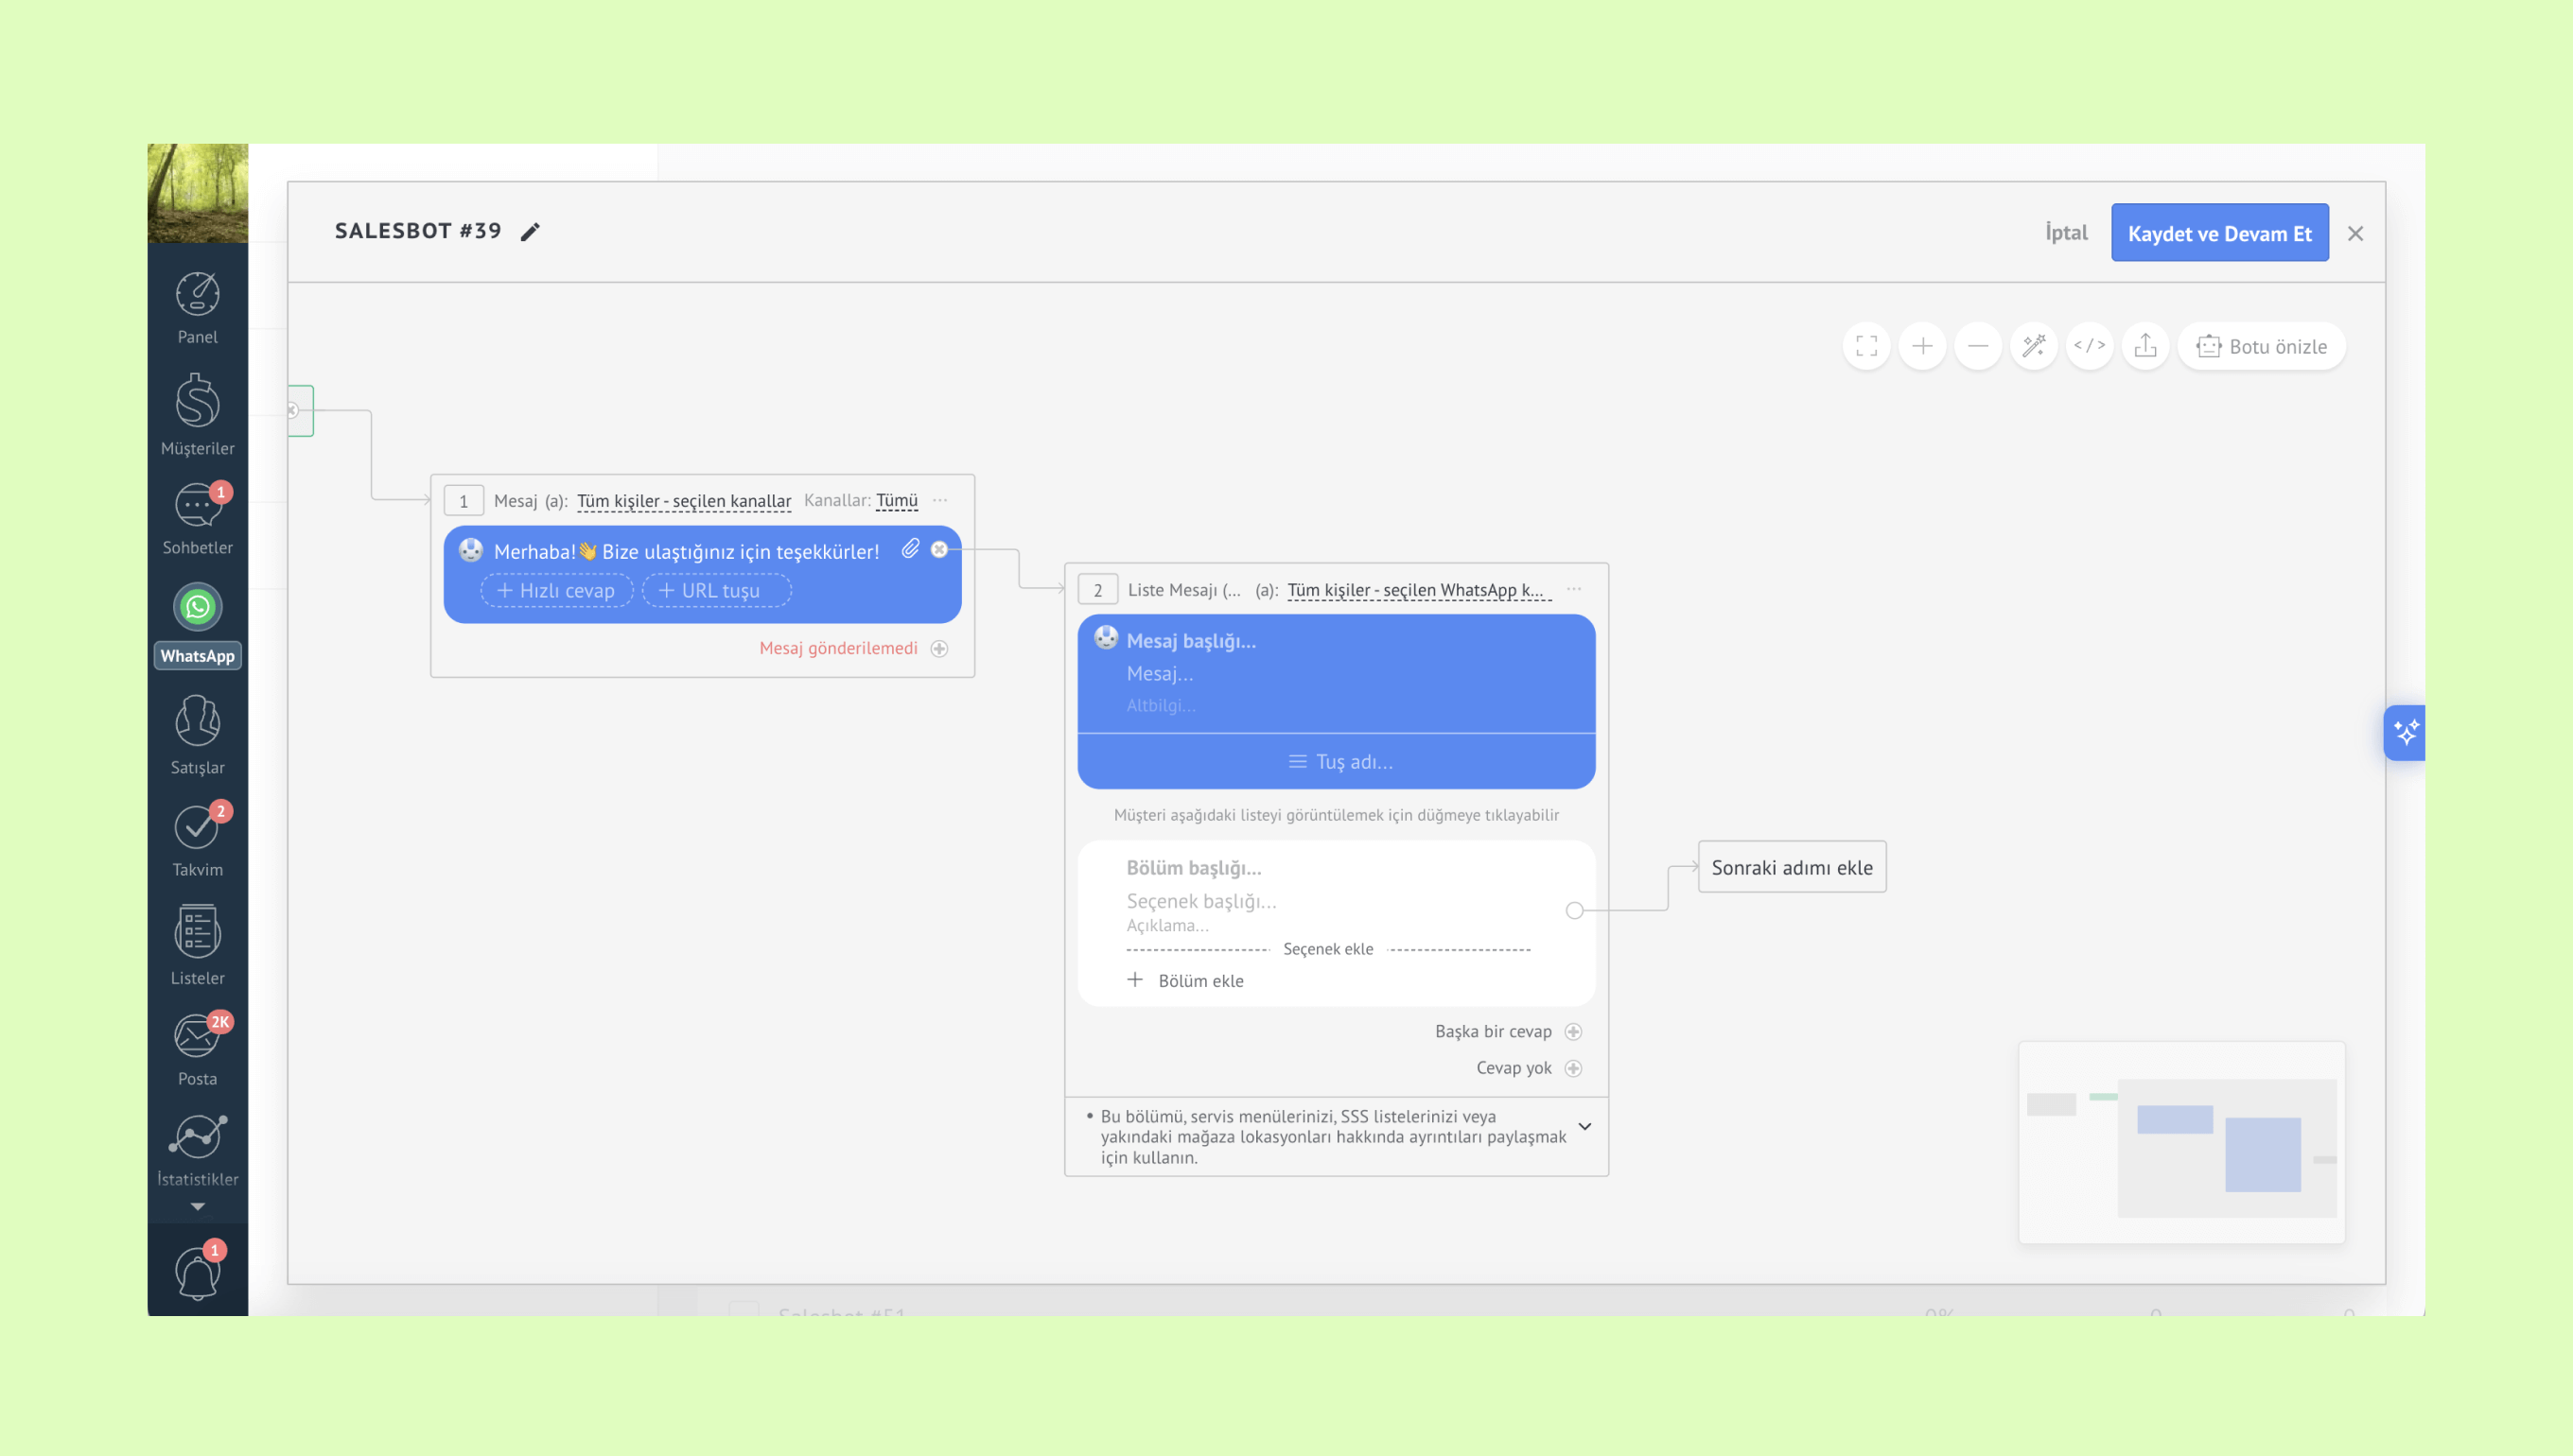Go to İstatistikler in sidebar

click(197, 1151)
